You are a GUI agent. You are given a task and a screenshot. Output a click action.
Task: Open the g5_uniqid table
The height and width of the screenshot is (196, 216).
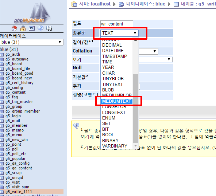[14, 177]
